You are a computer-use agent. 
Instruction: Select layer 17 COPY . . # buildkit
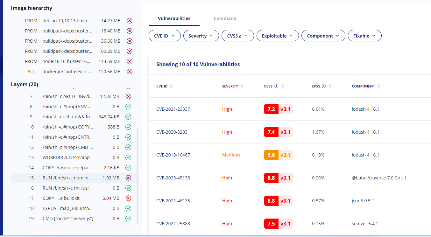tap(61, 198)
